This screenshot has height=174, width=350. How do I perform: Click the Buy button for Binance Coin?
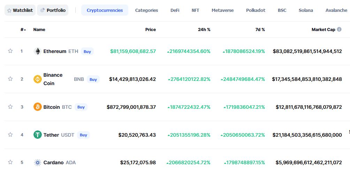click(93, 79)
